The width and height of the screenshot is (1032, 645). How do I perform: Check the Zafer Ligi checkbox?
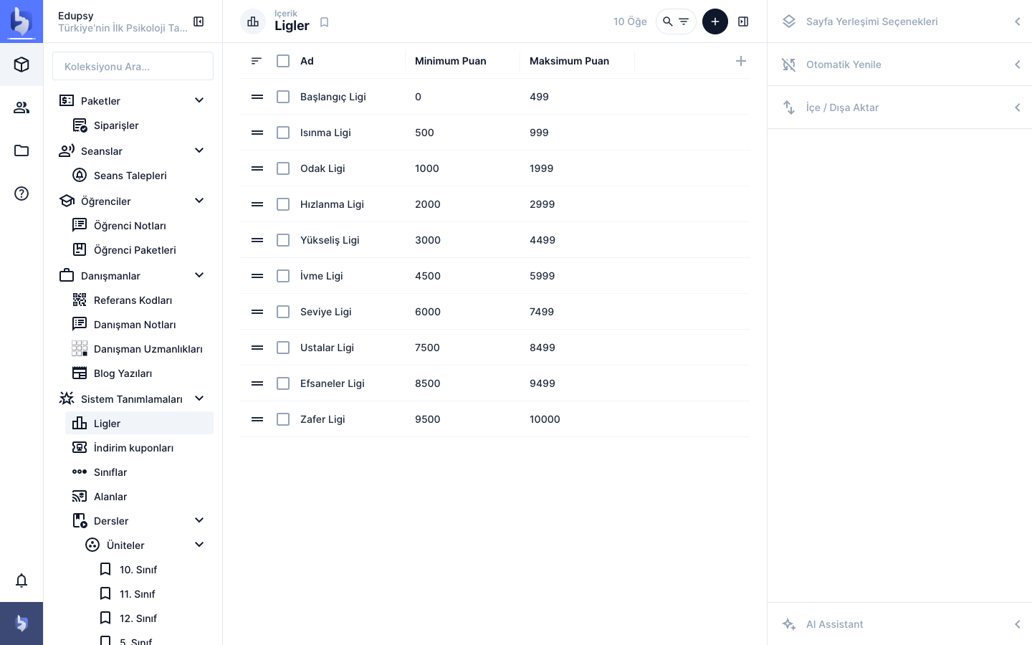283,419
